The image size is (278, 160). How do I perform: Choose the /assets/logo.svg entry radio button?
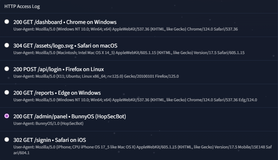click(x=7, y=45)
